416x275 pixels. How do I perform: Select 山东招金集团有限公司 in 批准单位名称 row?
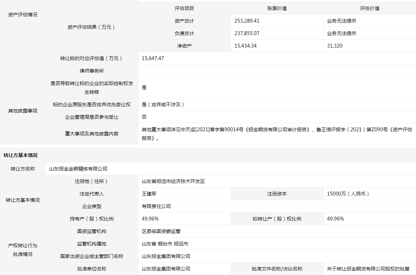point(166,269)
